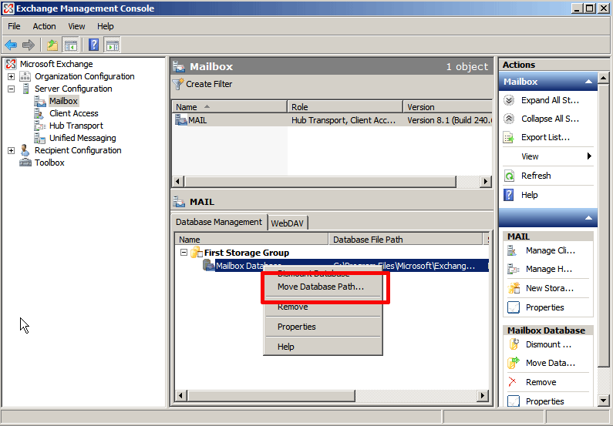The height and width of the screenshot is (426, 613).
Task: Click the New Storage Group action
Action: (x=550, y=288)
